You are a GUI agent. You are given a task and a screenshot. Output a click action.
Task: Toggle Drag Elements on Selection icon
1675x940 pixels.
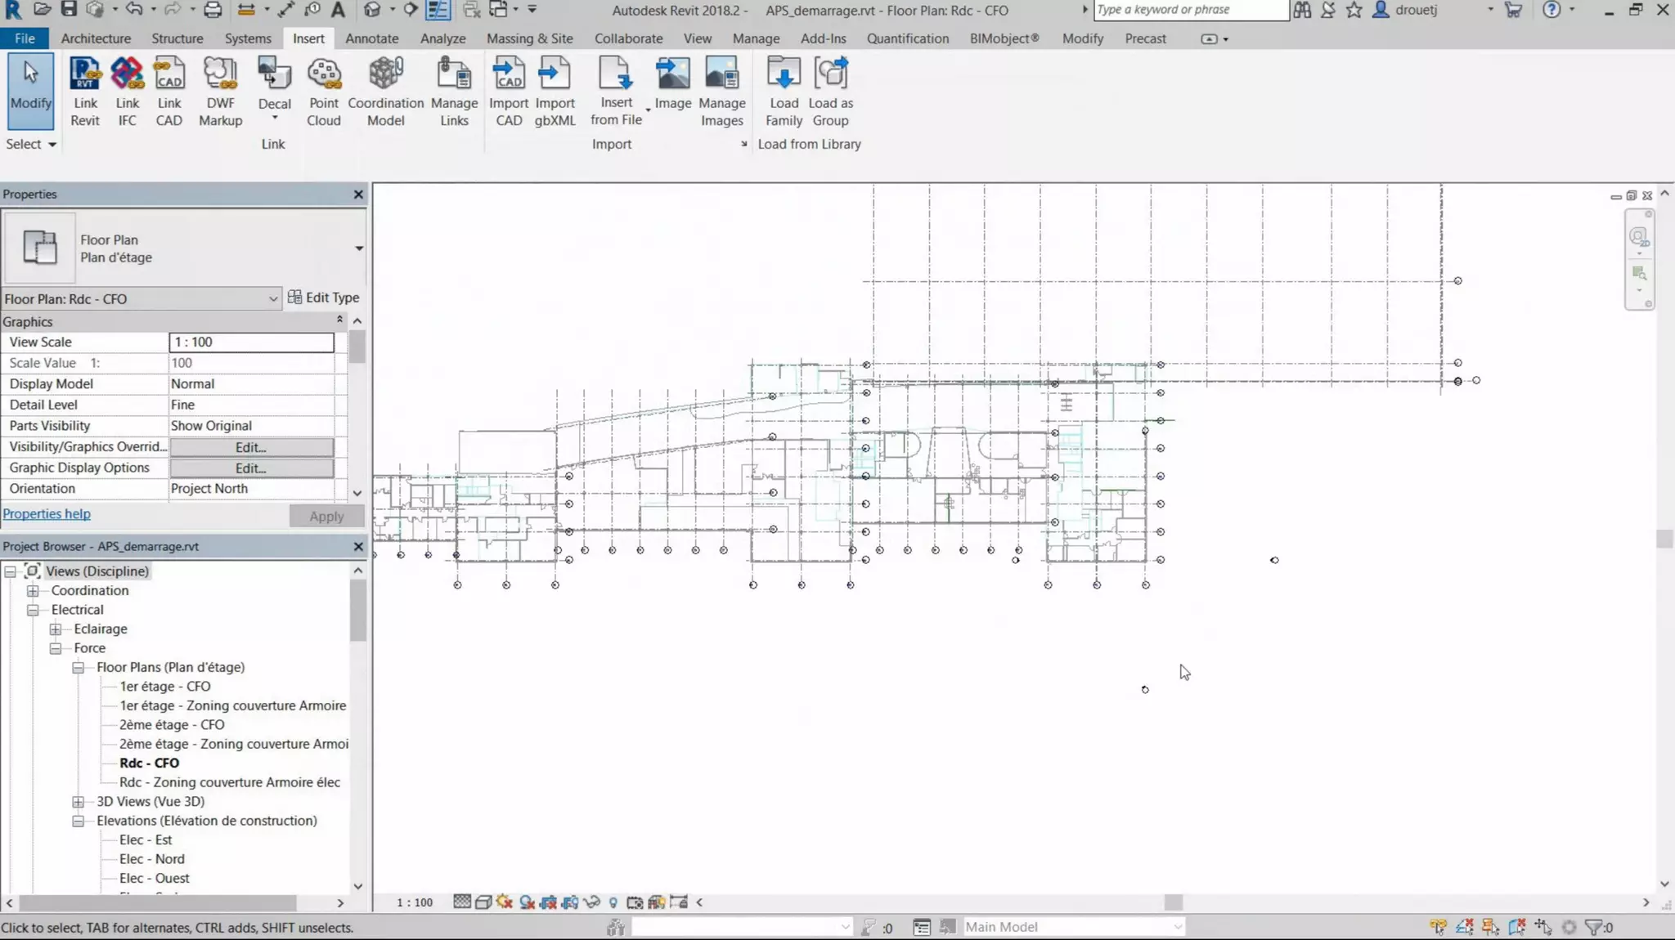[1543, 927]
